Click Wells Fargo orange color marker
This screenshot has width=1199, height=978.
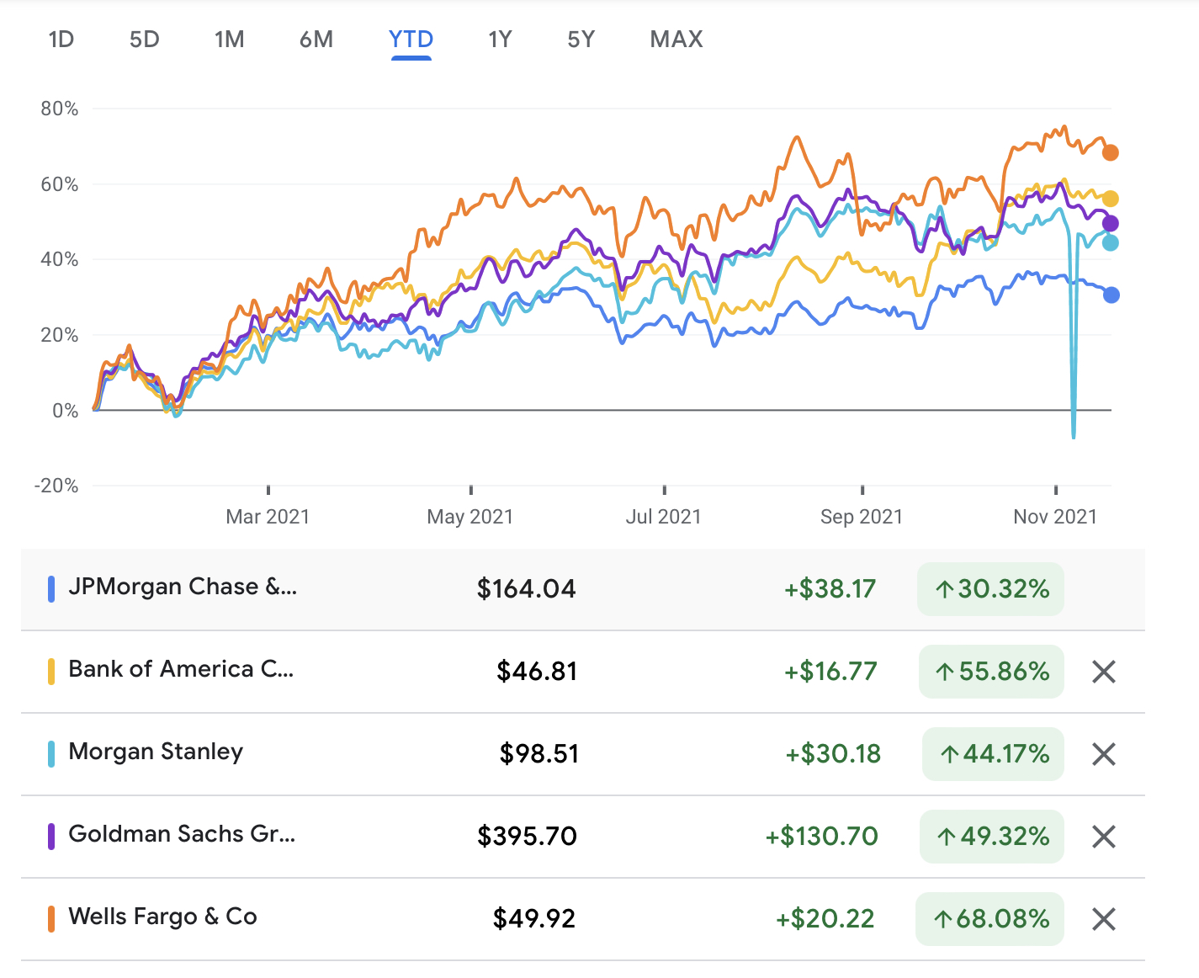click(51, 919)
